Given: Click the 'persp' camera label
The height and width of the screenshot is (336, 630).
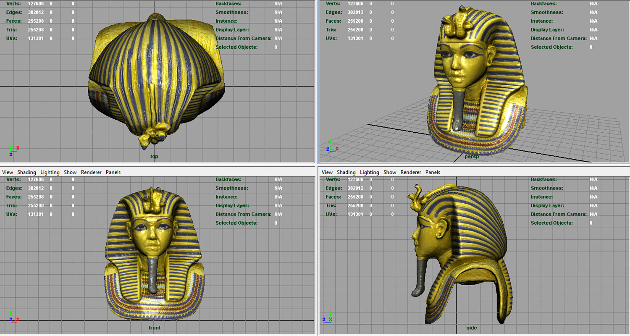Looking at the screenshot, I should tap(472, 157).
